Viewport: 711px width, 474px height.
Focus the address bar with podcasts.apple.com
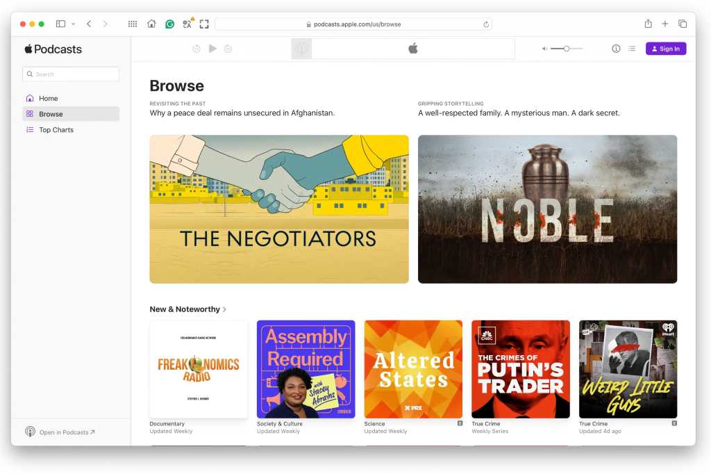coord(353,24)
